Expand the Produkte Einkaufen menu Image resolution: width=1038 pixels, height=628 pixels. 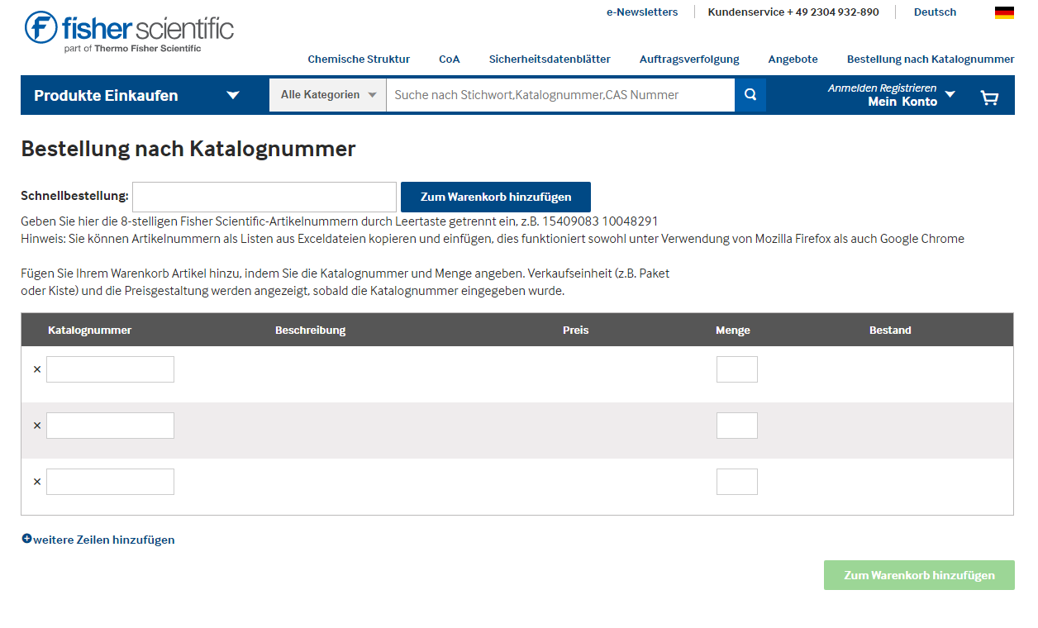pyautogui.click(x=233, y=95)
